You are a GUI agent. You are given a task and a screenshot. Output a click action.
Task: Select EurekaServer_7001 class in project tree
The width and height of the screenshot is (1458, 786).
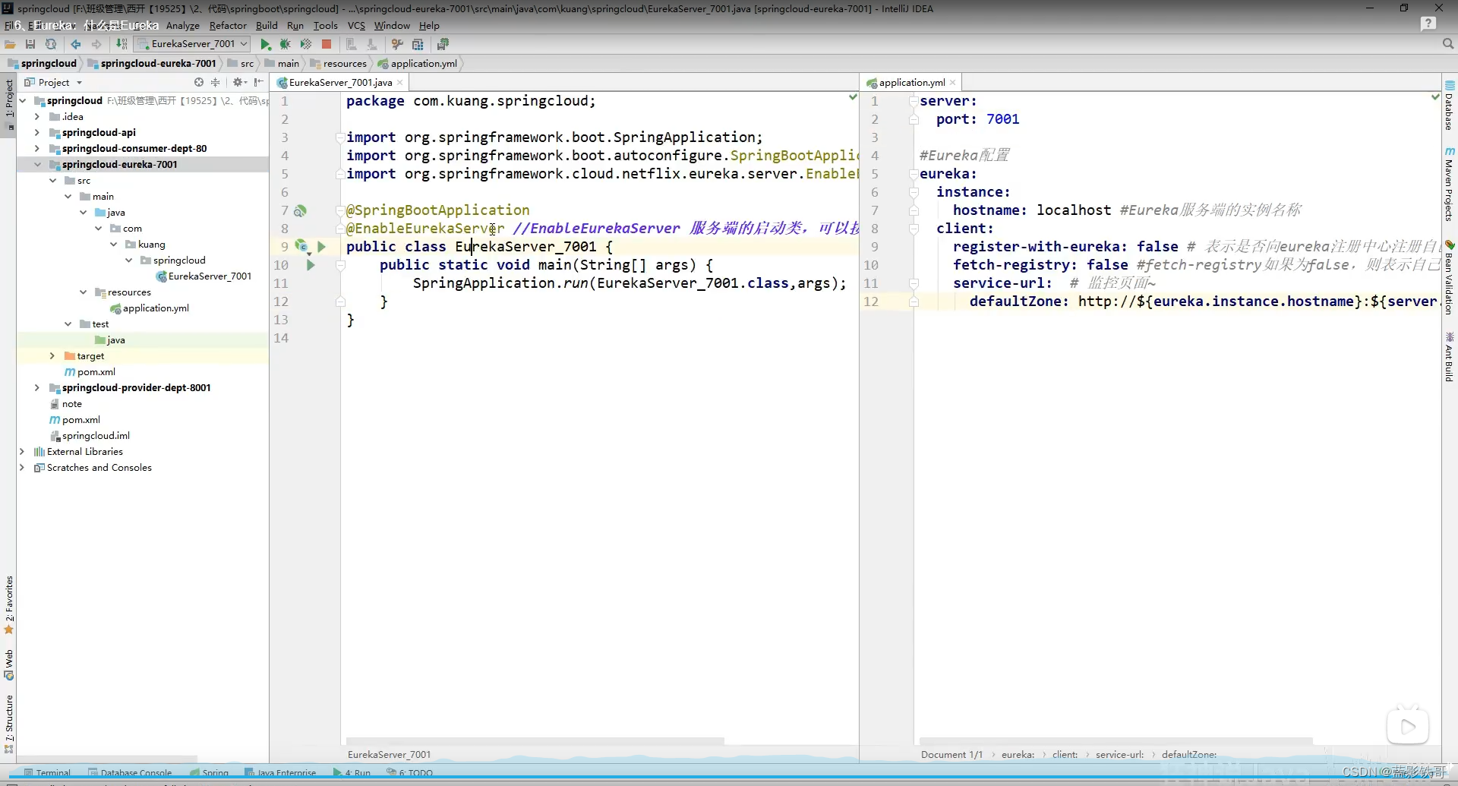204,276
